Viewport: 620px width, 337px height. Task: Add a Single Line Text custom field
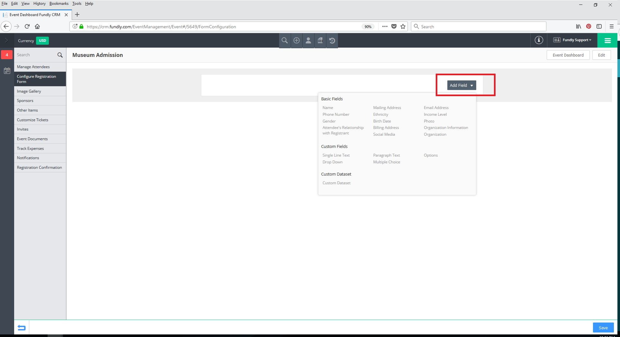pos(336,155)
